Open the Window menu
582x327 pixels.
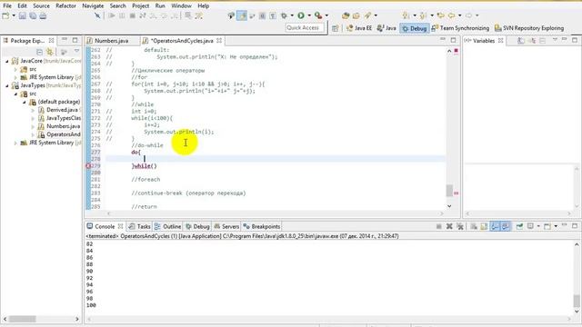point(181,6)
